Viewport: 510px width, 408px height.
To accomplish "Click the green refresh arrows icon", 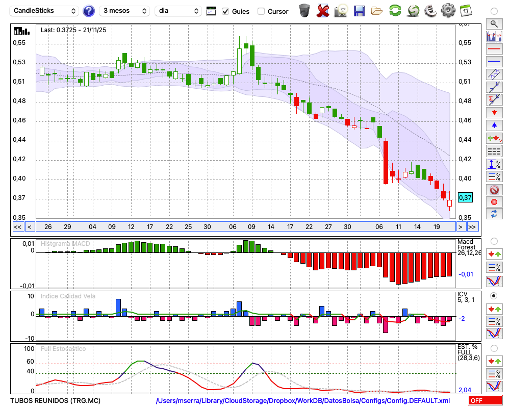I will click(395, 11).
